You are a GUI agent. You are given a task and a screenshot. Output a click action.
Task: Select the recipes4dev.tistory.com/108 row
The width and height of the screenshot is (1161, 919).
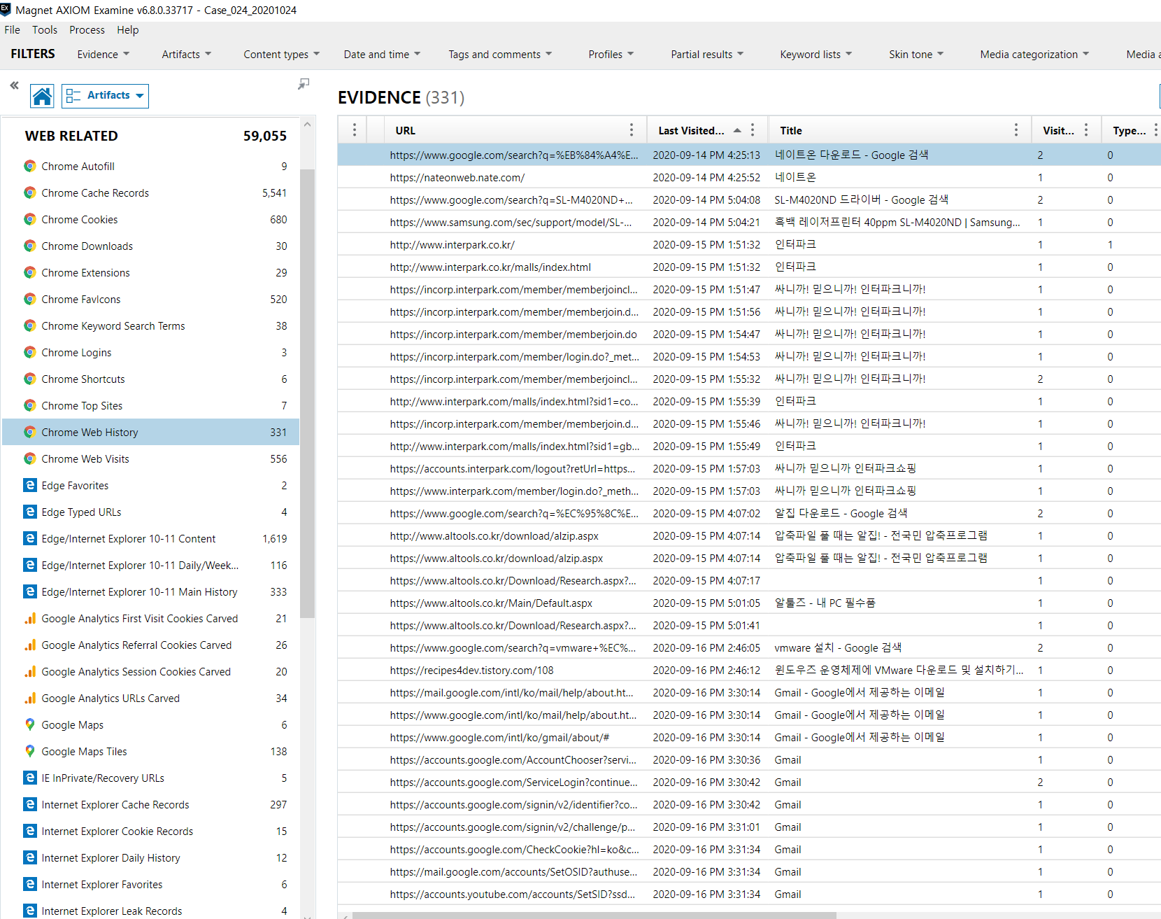pyautogui.click(x=749, y=671)
